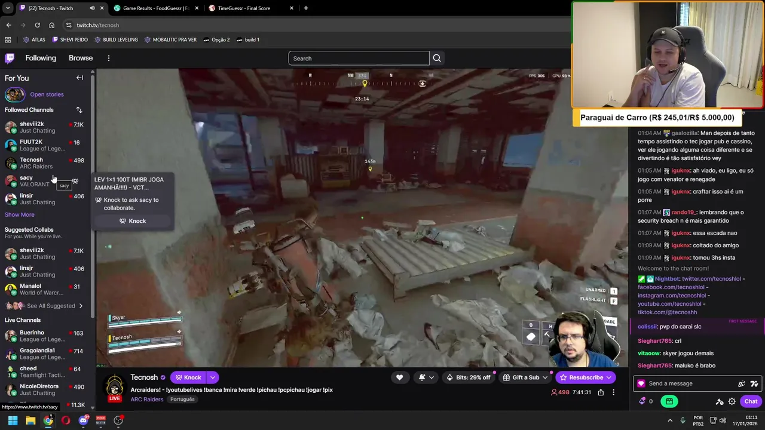This screenshot has height=430, width=765.
Task: Mute the Tecnosh Twitch browser tab
Action: [92, 8]
